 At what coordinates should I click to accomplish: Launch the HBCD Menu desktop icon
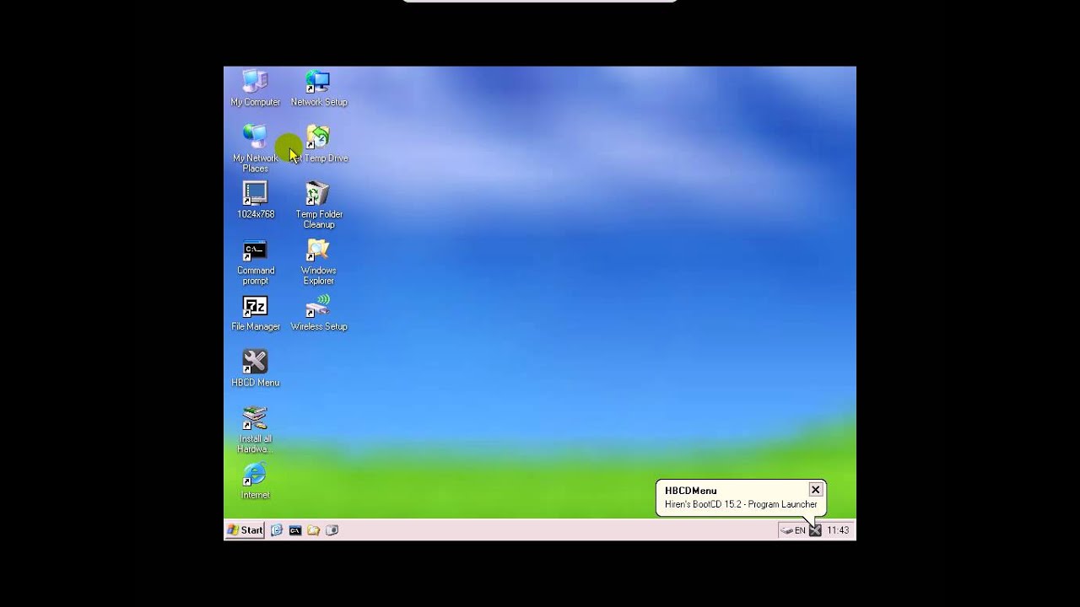click(255, 368)
